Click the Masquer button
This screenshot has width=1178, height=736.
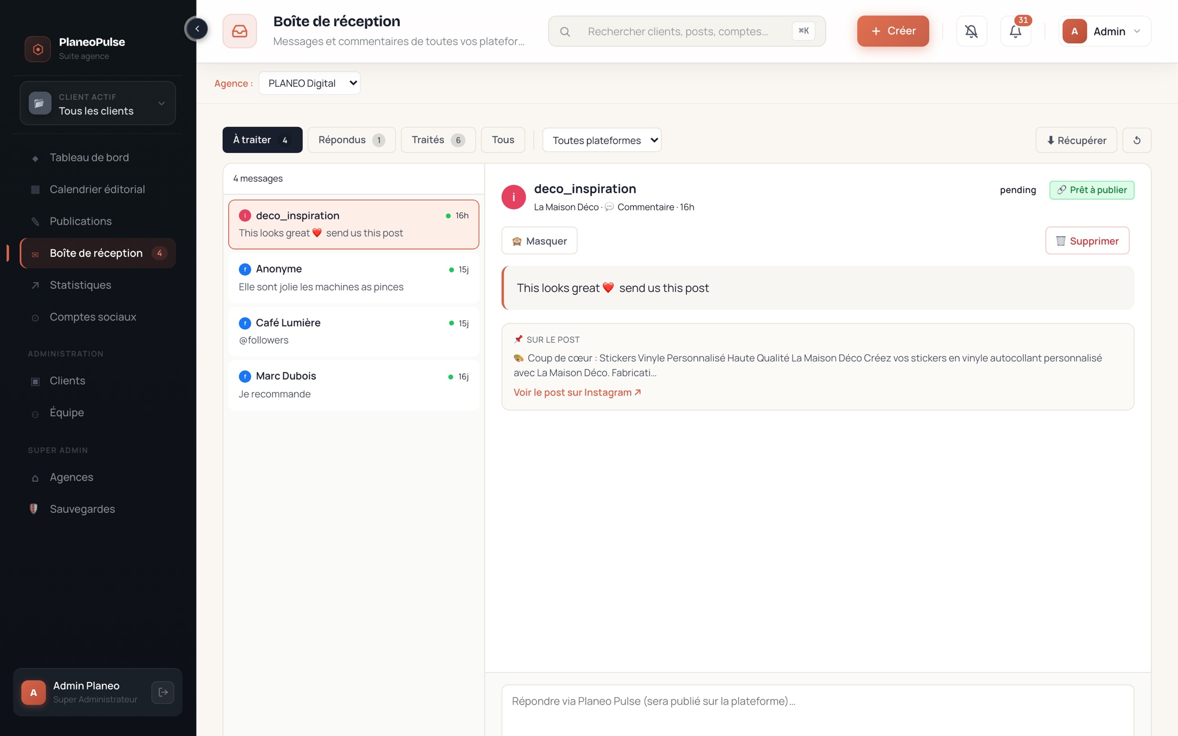pyautogui.click(x=539, y=241)
